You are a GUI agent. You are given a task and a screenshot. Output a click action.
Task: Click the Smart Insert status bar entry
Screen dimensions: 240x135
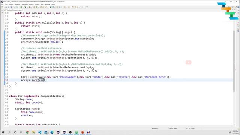[x=173, y=128]
